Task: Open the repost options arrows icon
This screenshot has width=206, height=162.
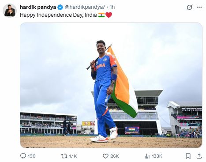Action: (64, 156)
